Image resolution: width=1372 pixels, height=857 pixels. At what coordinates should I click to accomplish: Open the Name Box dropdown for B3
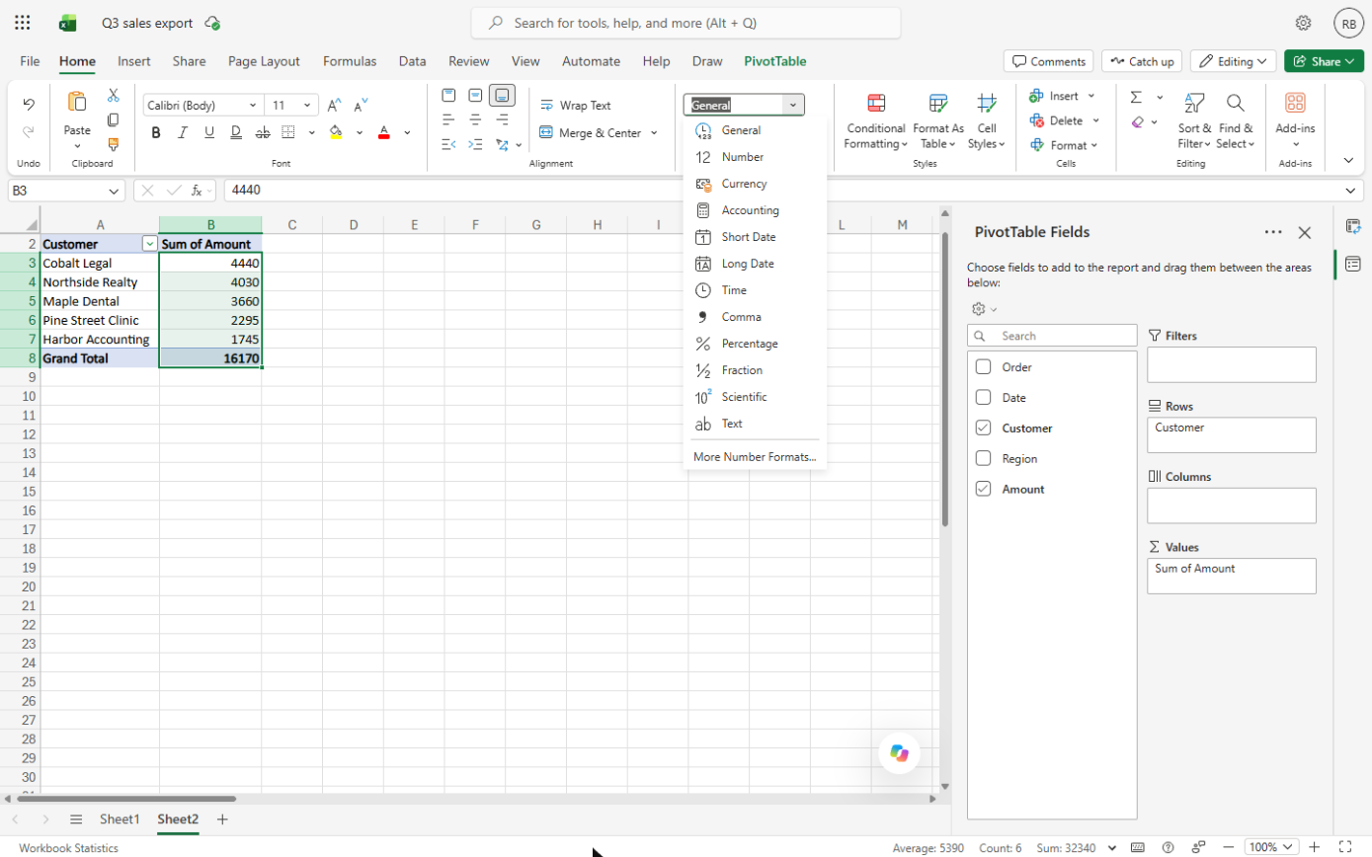115,191
